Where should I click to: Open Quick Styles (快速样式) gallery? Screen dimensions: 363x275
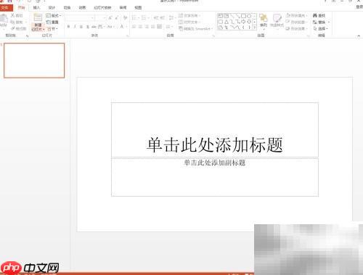pyautogui.click(x=277, y=20)
